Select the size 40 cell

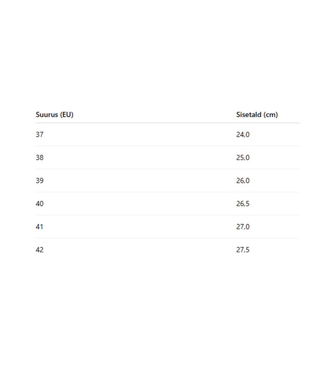click(x=40, y=204)
